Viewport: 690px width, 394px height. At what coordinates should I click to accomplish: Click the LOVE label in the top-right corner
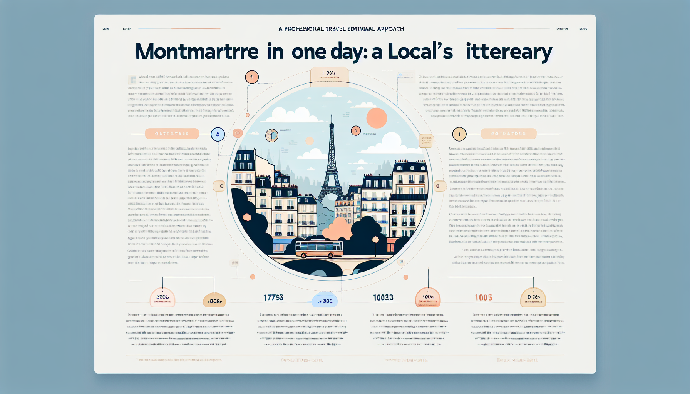(583, 28)
